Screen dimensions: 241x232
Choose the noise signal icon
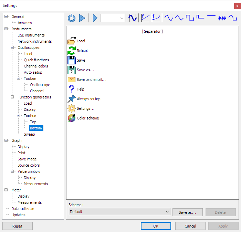coord(222,18)
